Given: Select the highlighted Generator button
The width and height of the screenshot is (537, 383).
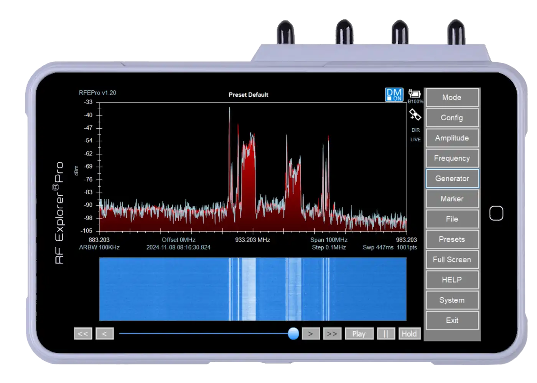Looking at the screenshot, I should (452, 178).
